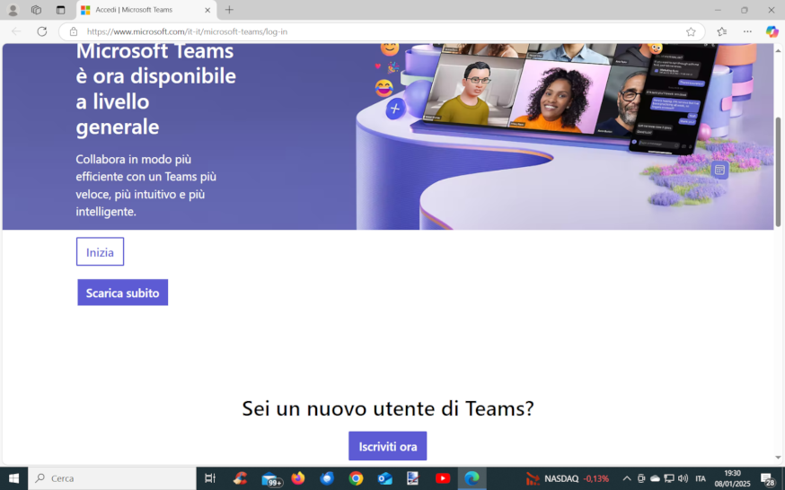Open Outlook from the taskbar
The width and height of the screenshot is (785, 490).
pos(385,478)
